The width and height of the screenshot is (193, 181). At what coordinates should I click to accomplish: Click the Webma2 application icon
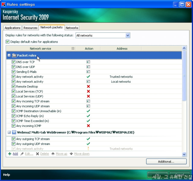coord(14,132)
